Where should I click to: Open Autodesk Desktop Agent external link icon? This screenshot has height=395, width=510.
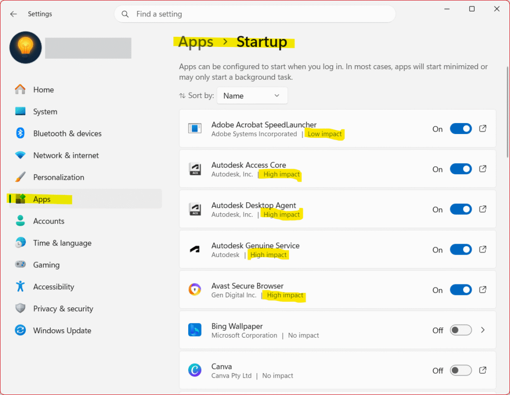point(483,209)
